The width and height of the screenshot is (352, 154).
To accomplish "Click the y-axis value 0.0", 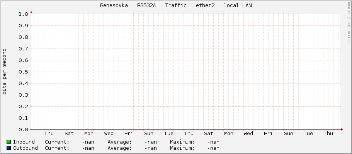I will 23,130.
